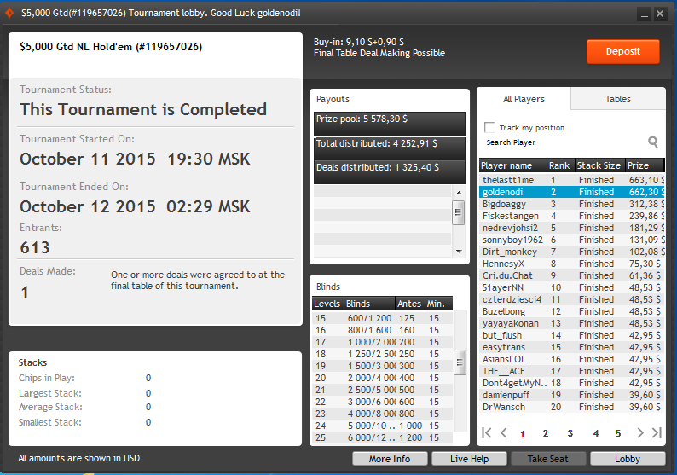Switch to the Tables tab
This screenshot has height=475, width=677.
click(618, 99)
